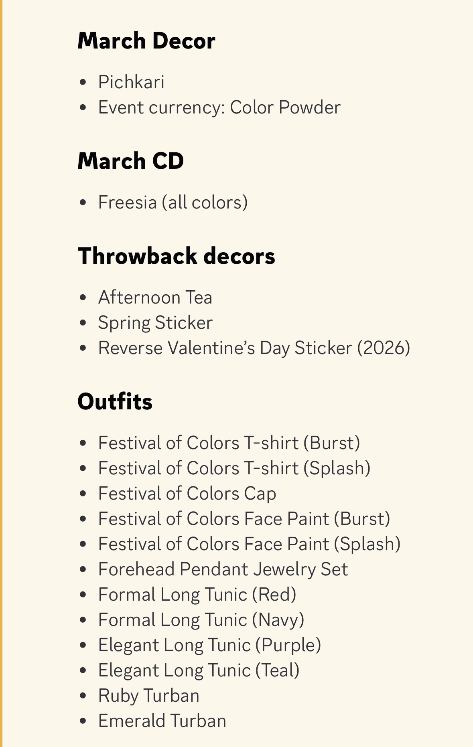Select Freesia (all colors) entry
Viewport: 473px width, 747px height.
pyautogui.click(x=173, y=202)
